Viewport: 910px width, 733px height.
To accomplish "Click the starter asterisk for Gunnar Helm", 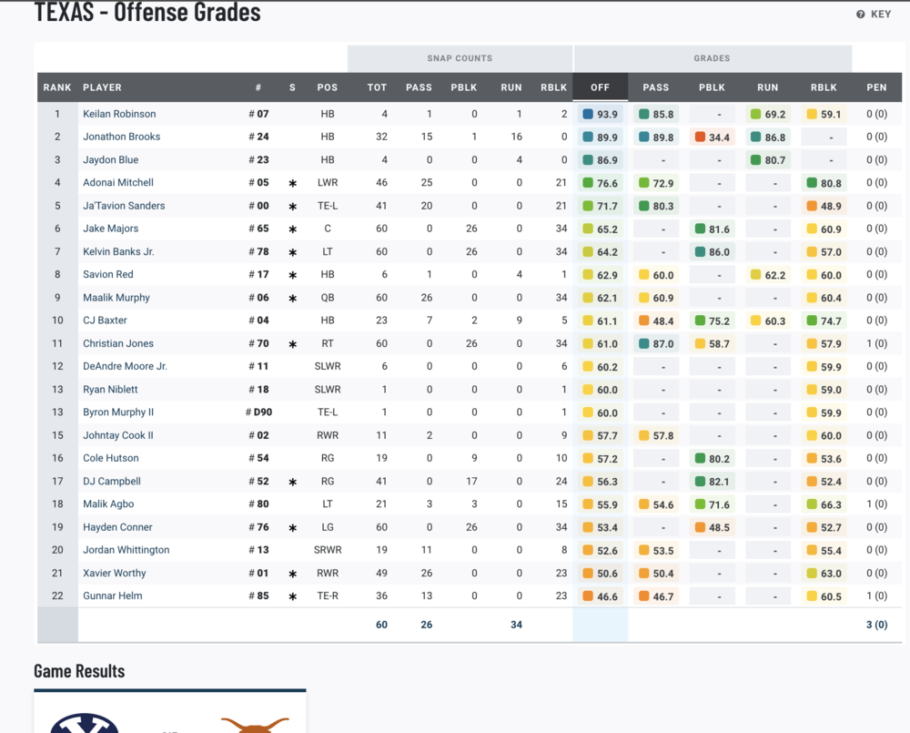I will 292,596.
